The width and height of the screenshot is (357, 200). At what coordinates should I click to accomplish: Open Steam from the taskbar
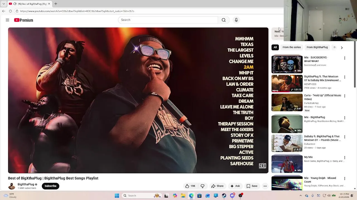click(224, 196)
